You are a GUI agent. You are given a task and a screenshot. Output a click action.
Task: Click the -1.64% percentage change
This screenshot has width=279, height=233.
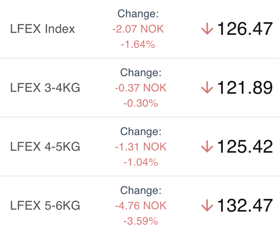coord(138,44)
